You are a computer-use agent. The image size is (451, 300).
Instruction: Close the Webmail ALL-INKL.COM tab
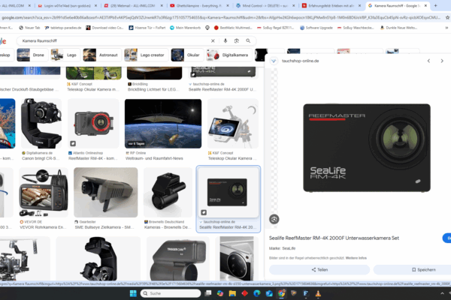162,5
